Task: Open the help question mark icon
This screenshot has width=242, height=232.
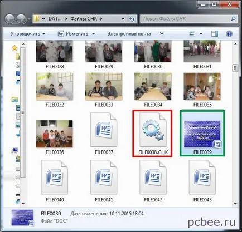Action: click(x=229, y=34)
